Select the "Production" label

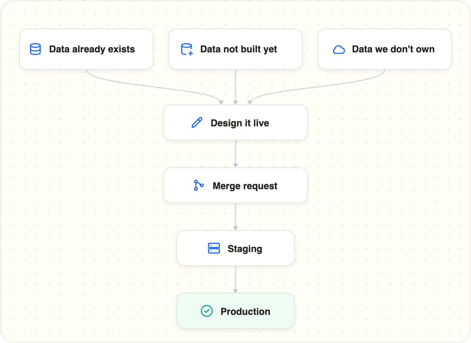pyautogui.click(x=245, y=312)
